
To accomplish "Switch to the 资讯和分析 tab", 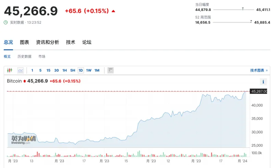I will (47, 42).
